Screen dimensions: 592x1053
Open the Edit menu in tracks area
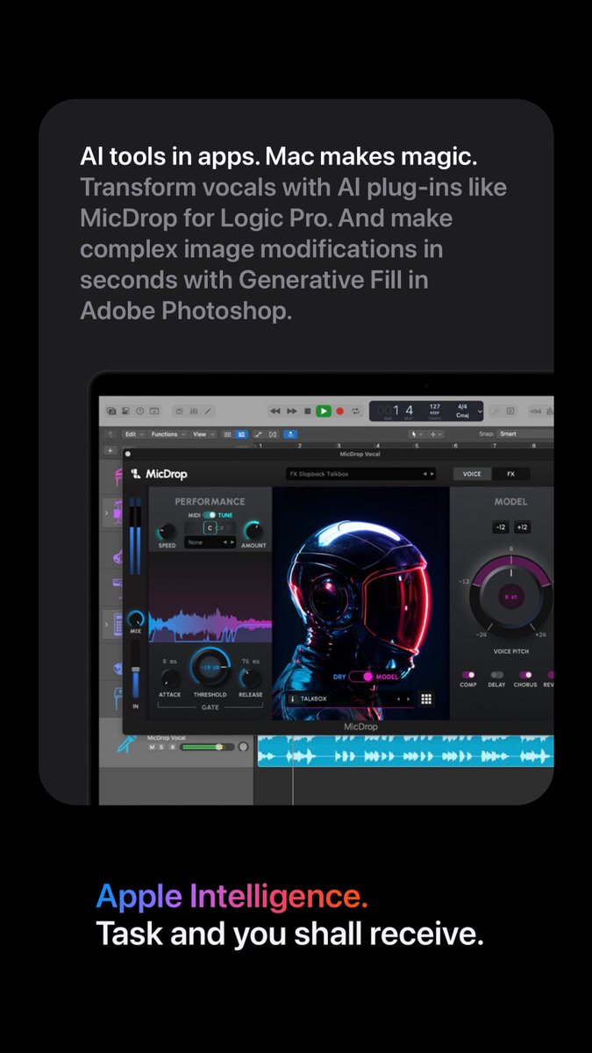click(x=134, y=434)
